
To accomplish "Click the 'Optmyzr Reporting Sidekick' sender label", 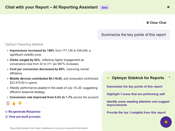I will (24, 44).
